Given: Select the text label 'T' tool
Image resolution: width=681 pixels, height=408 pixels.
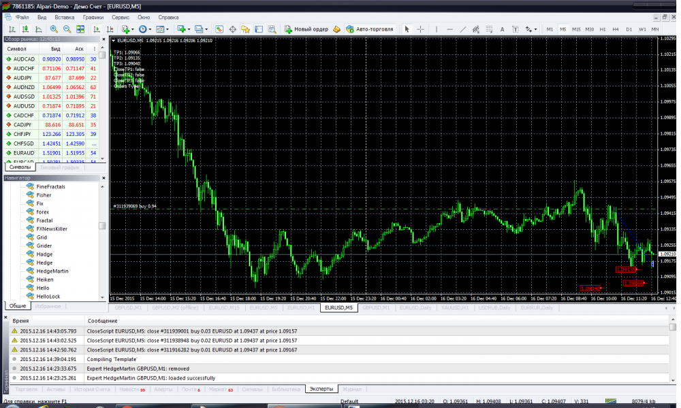Looking at the screenshot, I should (516, 29).
